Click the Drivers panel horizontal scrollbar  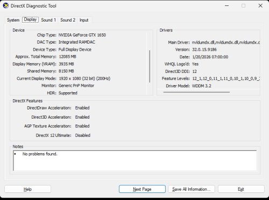[196, 92]
